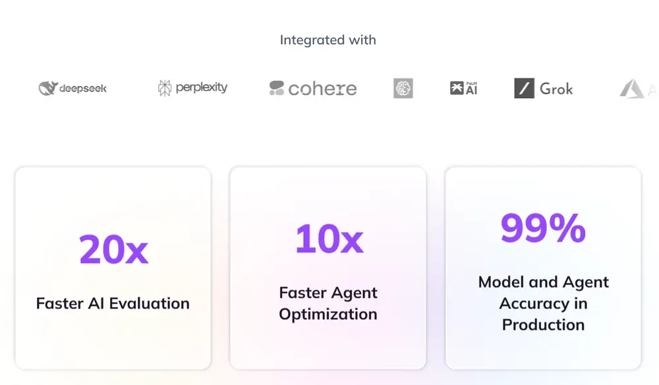Click the AI text in PaLM logo

pos(472,90)
